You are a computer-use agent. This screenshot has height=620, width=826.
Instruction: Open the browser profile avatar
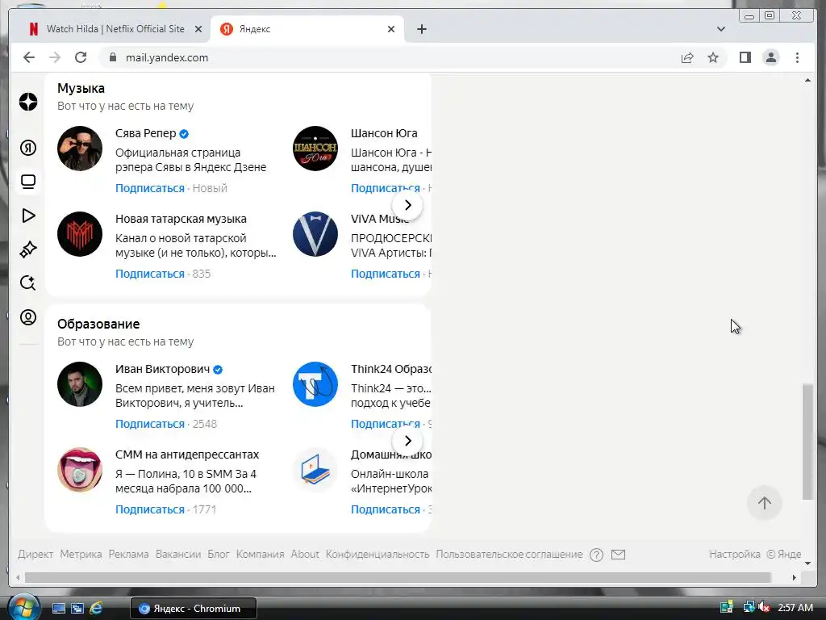770,57
